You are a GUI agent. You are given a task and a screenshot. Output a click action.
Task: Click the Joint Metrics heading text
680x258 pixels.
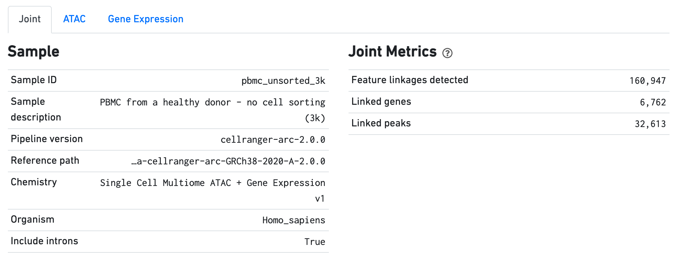click(x=392, y=52)
